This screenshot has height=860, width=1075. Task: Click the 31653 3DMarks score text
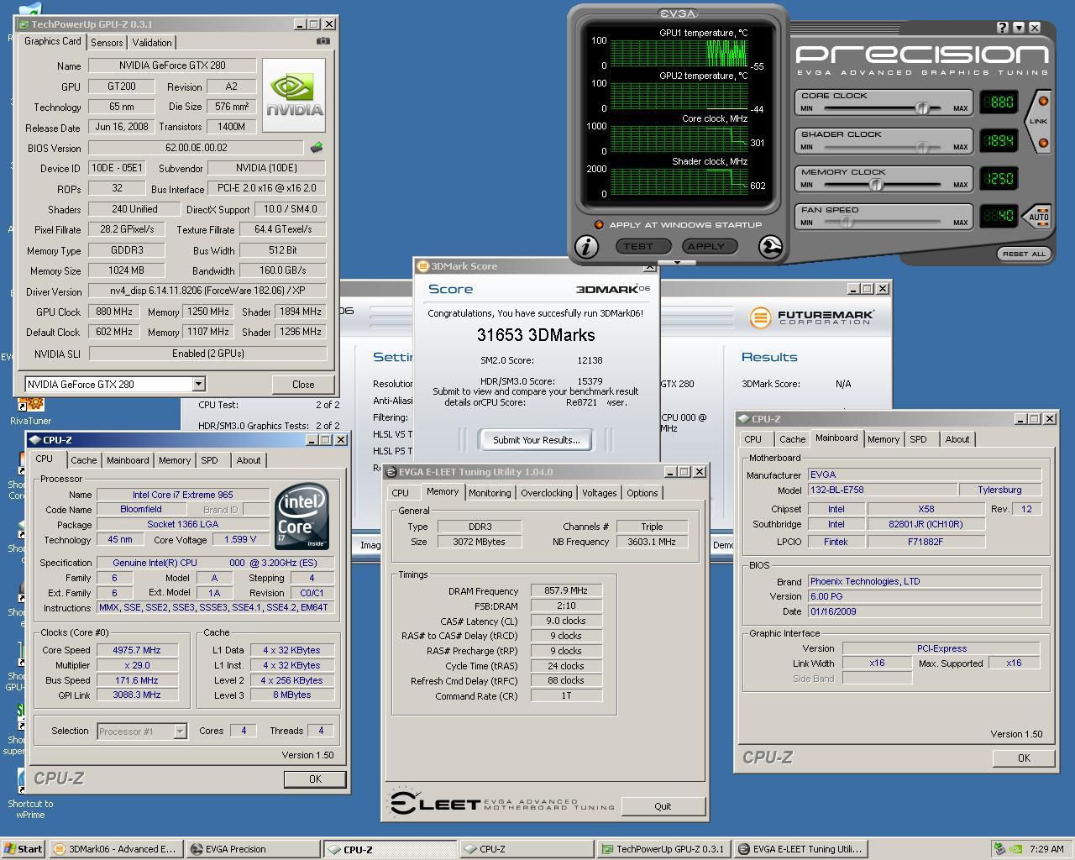536,335
